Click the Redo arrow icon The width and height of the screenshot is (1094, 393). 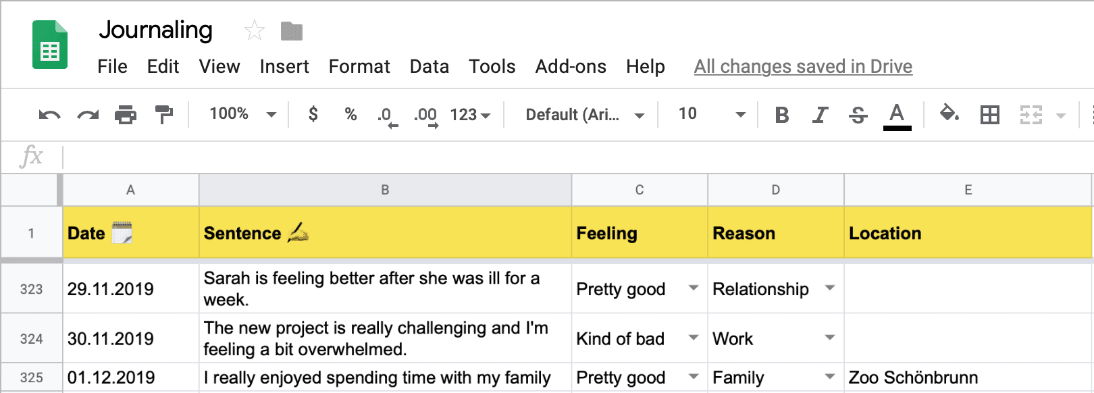[88, 115]
